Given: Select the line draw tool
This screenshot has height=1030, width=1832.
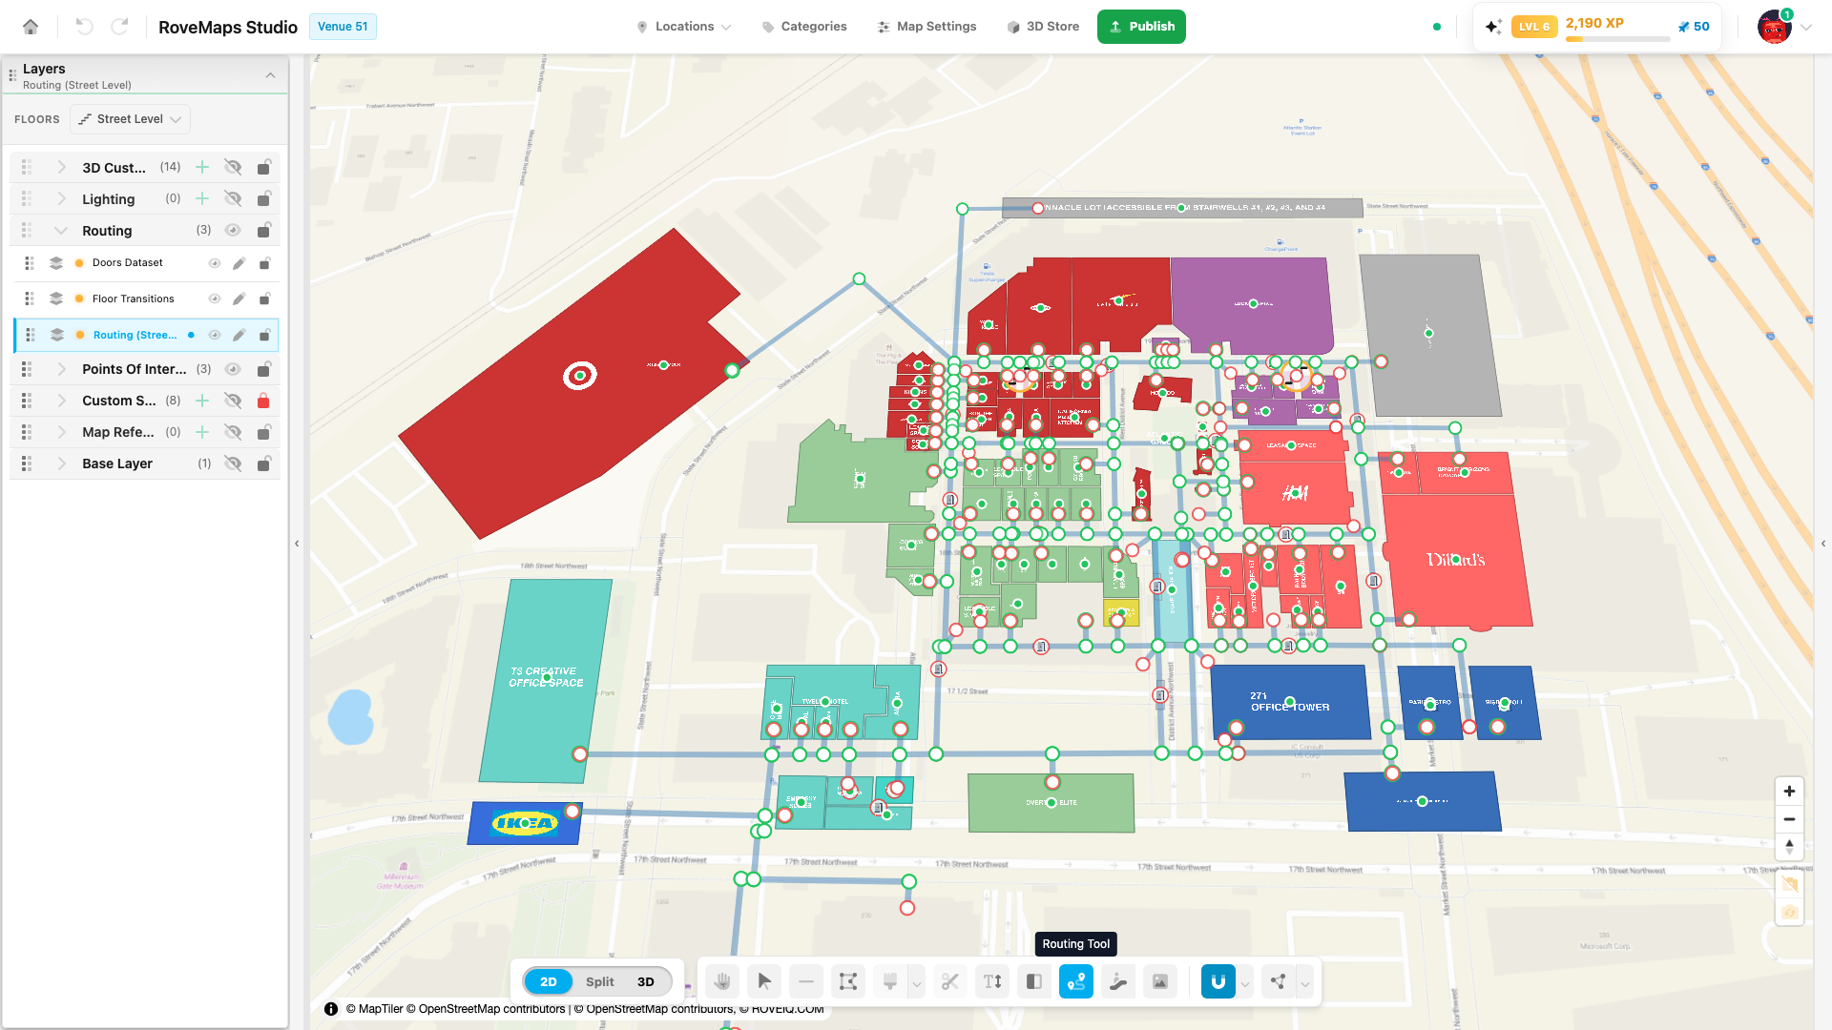Looking at the screenshot, I should click(x=806, y=981).
